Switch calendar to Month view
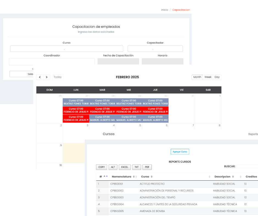258x216 pixels. tap(197, 77)
